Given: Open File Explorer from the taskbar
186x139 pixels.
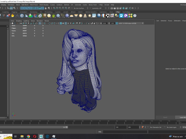Looking at the screenshot, I should coord(22,136).
